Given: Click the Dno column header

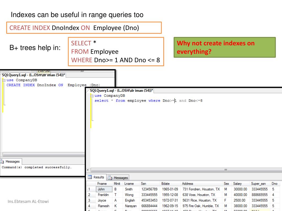Looking at the screenshot, I should pyautogui.click(x=275, y=184).
